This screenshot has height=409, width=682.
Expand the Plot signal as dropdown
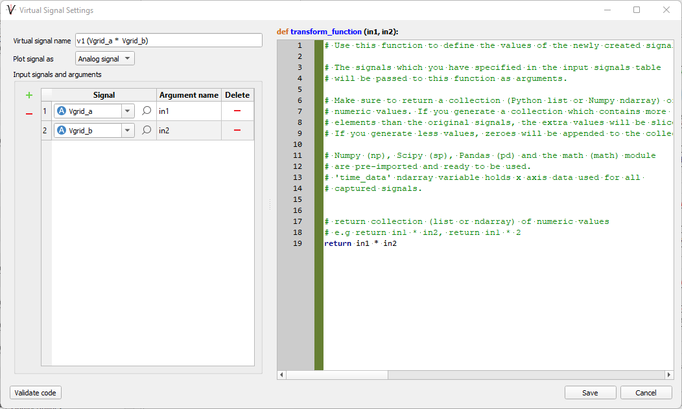(x=104, y=59)
